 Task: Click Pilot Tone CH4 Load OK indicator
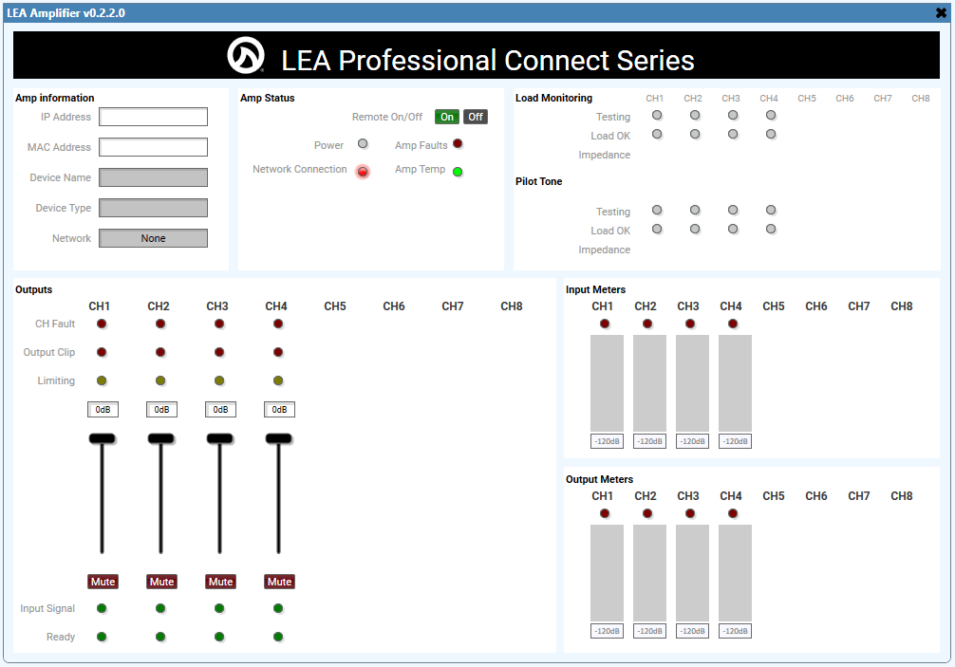pyautogui.click(x=771, y=229)
